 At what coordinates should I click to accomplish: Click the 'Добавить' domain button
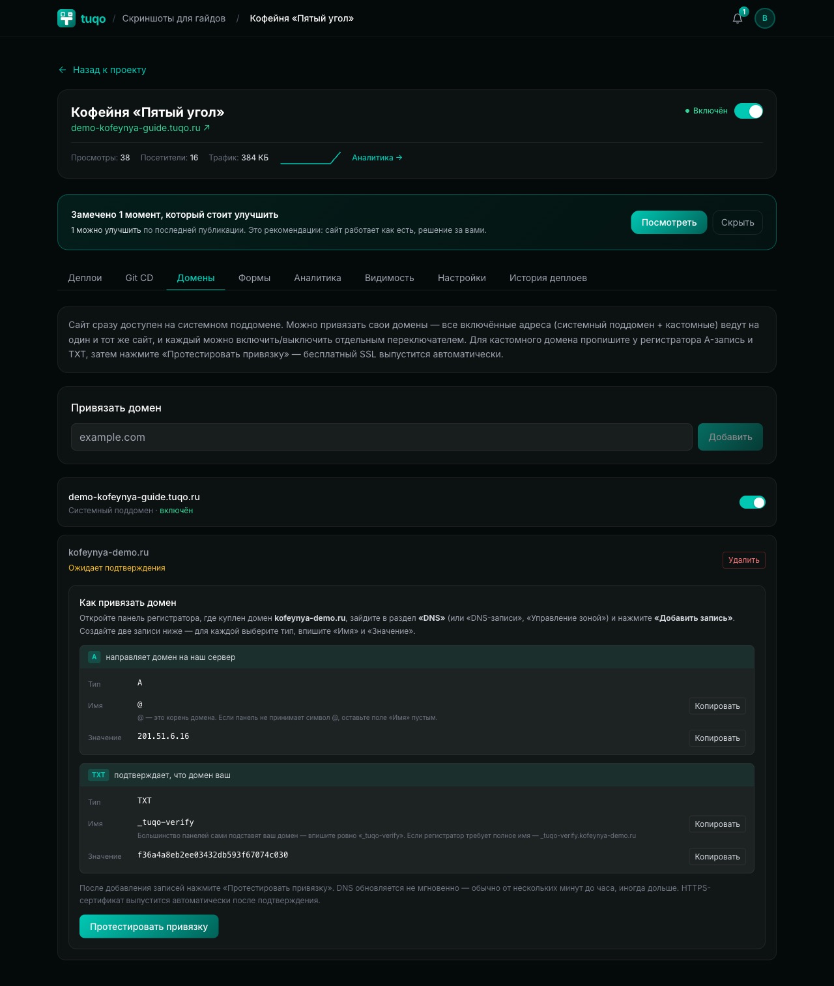click(x=730, y=437)
